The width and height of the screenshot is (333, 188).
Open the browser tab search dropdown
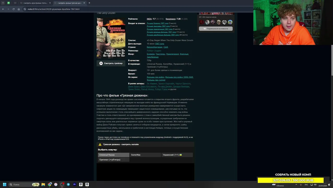[3, 3]
